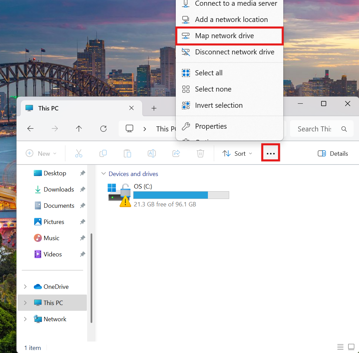Click the 'Devices and drives' heading
Image resolution: width=359 pixels, height=353 pixels.
coord(133,174)
